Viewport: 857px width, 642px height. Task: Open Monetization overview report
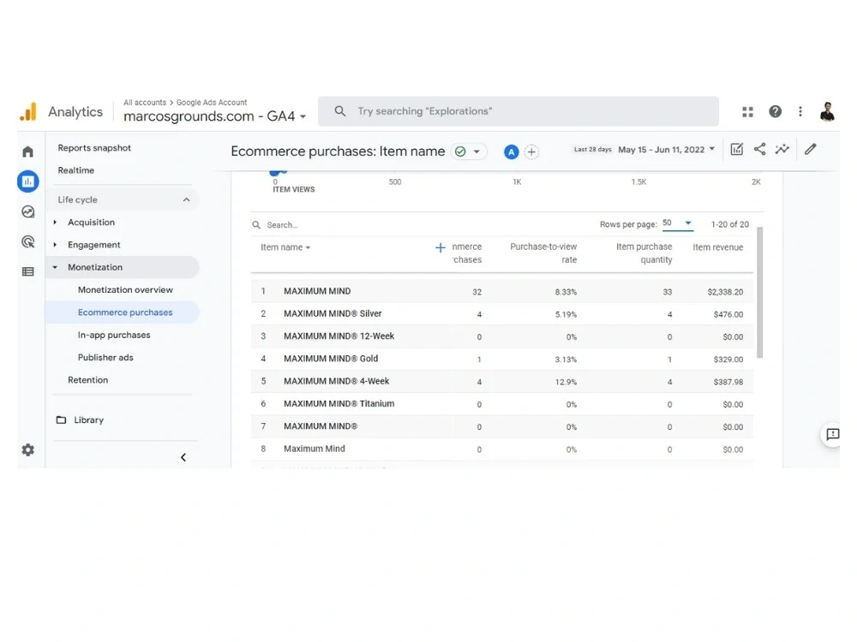click(125, 290)
